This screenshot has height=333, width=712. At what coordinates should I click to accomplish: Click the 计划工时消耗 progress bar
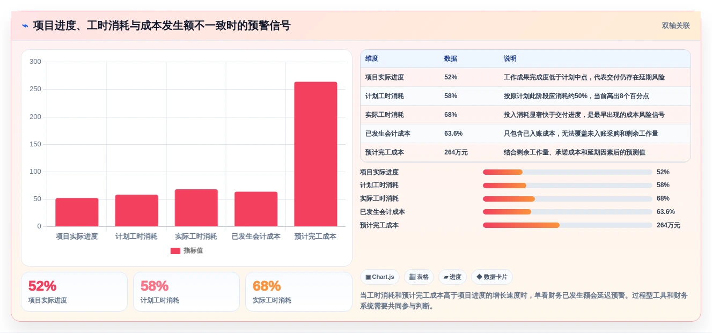[568, 186]
